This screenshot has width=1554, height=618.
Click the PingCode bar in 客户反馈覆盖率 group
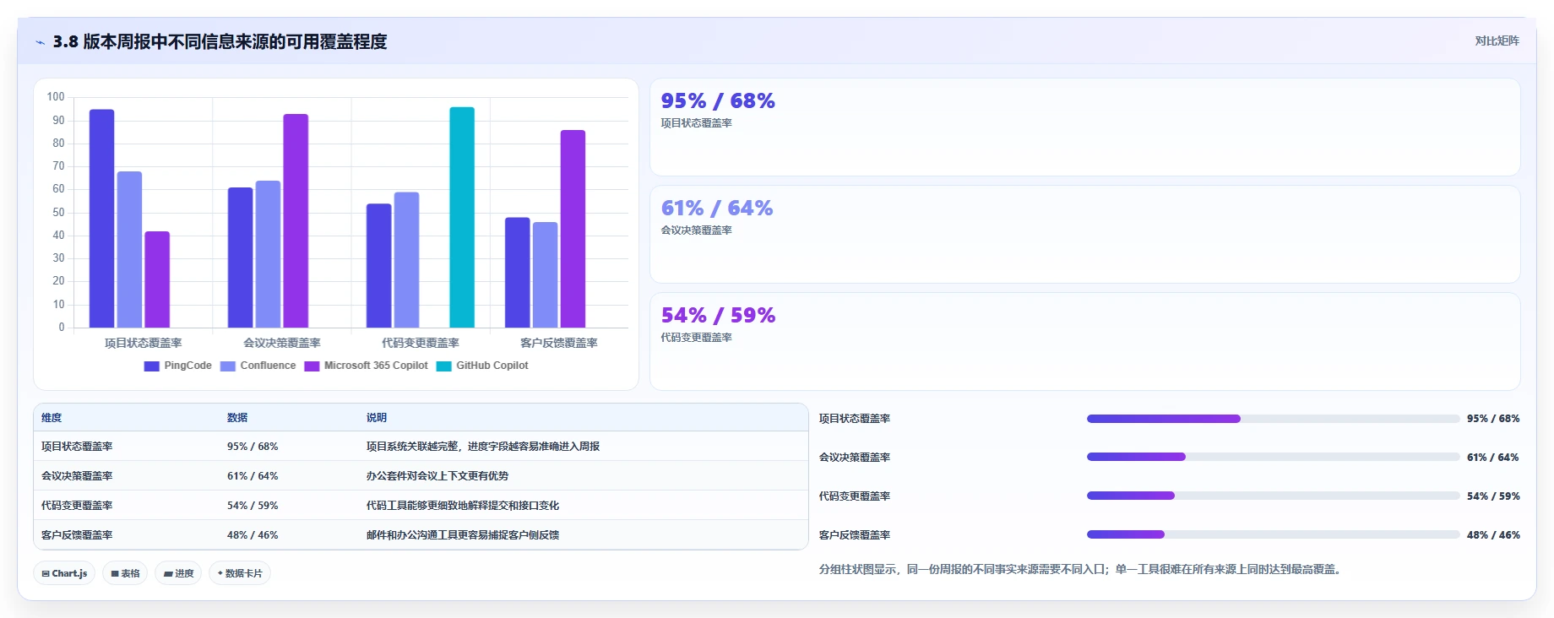click(517, 273)
